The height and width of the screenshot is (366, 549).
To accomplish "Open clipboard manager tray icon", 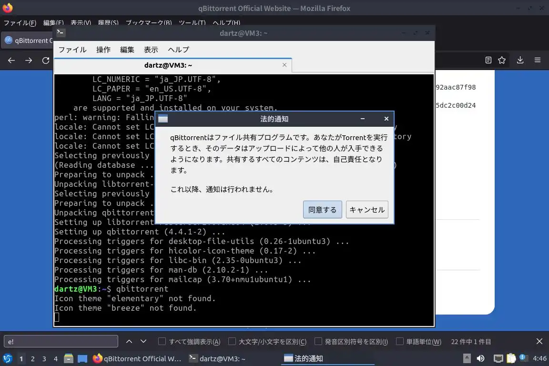I will pos(511,358).
